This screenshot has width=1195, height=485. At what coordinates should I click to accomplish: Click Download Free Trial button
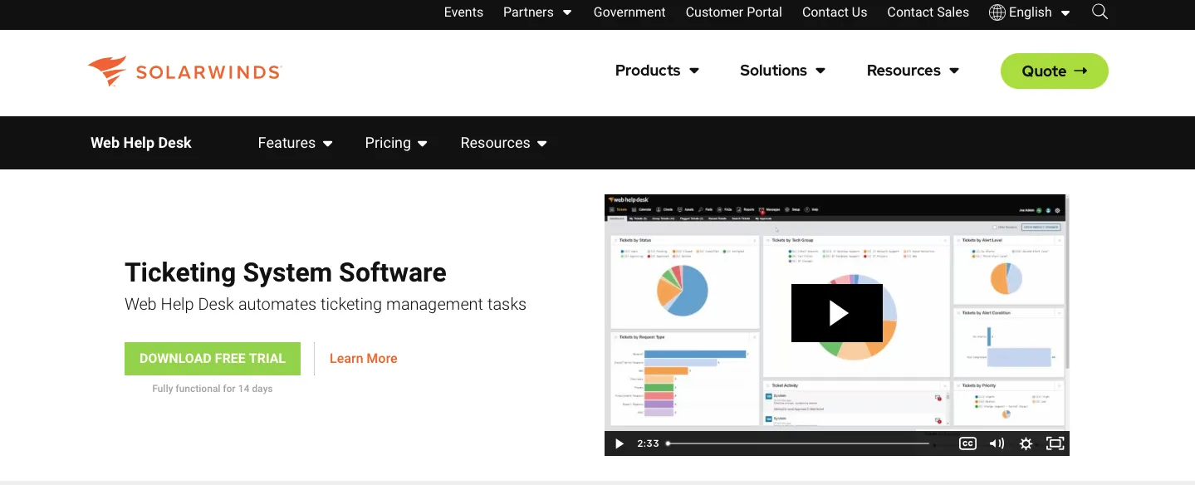point(213,359)
